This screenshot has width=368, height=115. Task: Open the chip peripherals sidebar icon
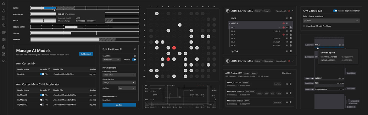[x=3, y=11]
